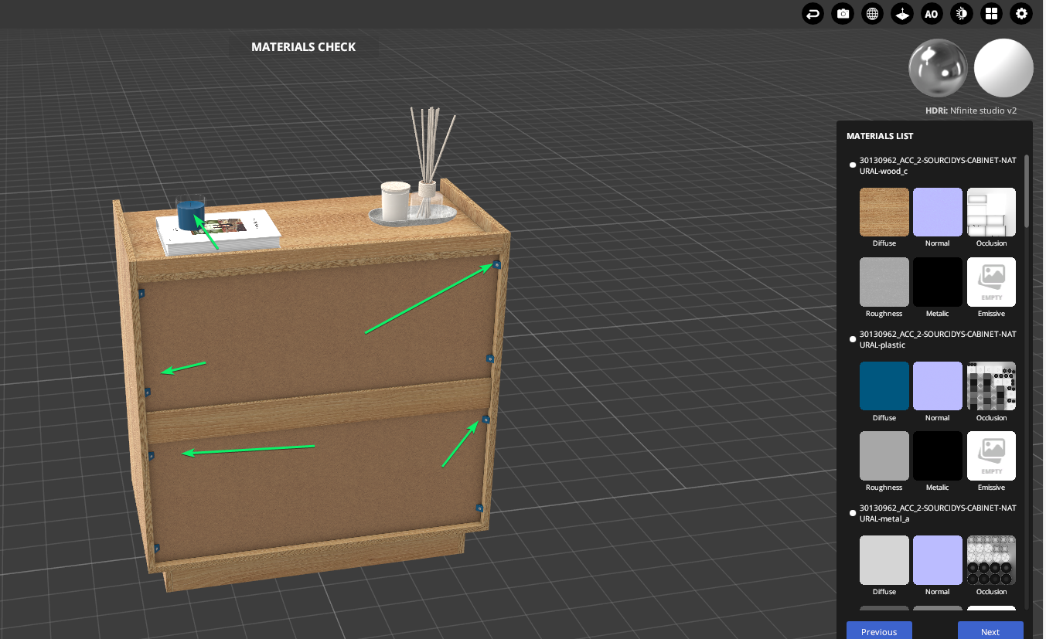
Task: Click the materials list vertical scrollbar
Action: (1027, 191)
